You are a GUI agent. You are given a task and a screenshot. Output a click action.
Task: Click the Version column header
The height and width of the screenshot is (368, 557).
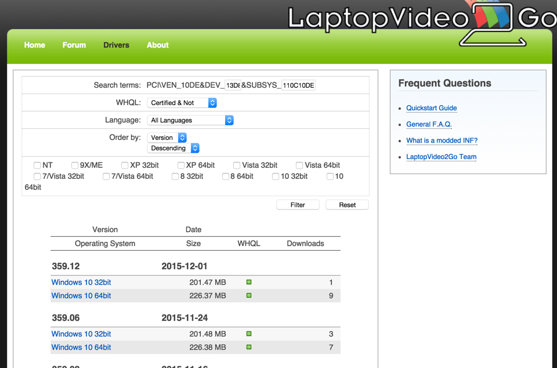pyautogui.click(x=105, y=229)
